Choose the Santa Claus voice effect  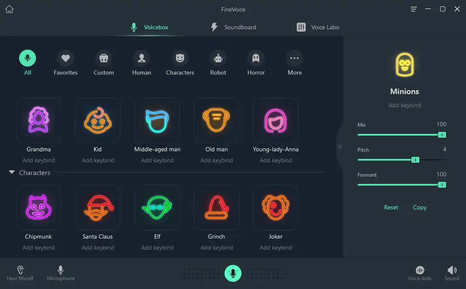(98, 207)
